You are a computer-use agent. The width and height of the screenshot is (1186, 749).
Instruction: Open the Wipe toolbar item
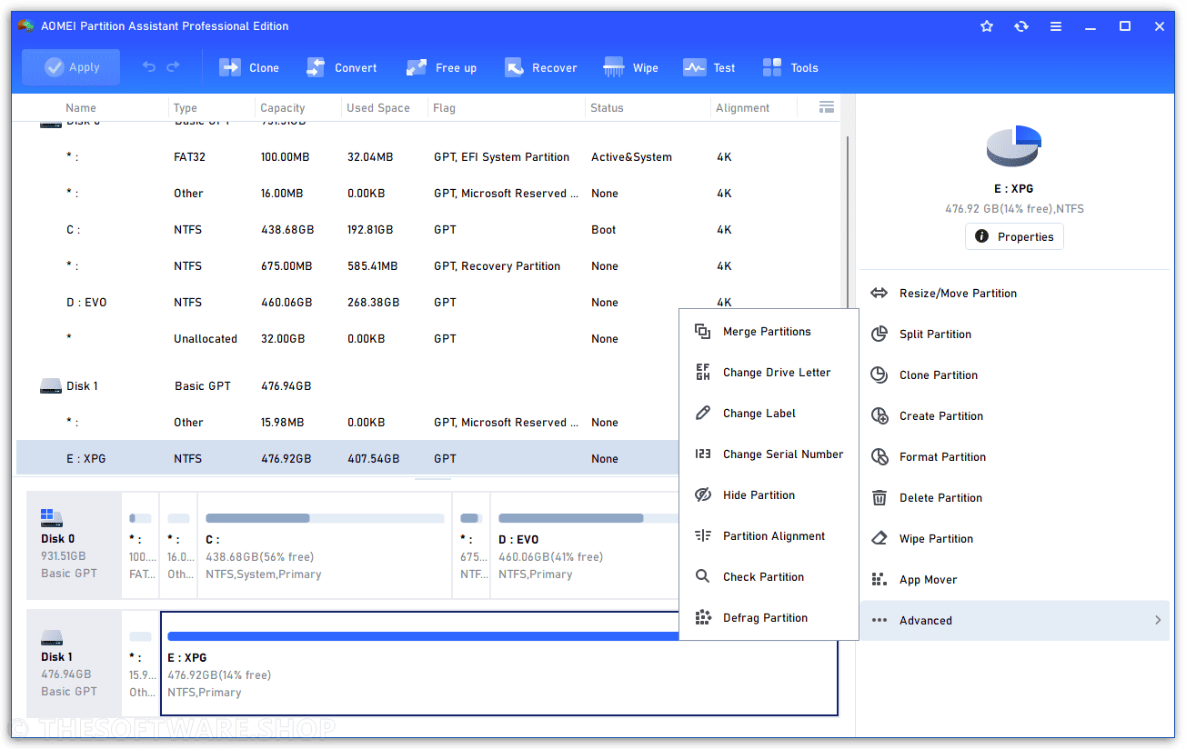click(631, 67)
